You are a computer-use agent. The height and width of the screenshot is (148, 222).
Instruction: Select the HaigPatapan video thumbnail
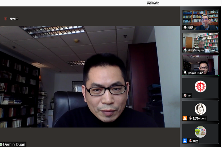(x=200, y=42)
